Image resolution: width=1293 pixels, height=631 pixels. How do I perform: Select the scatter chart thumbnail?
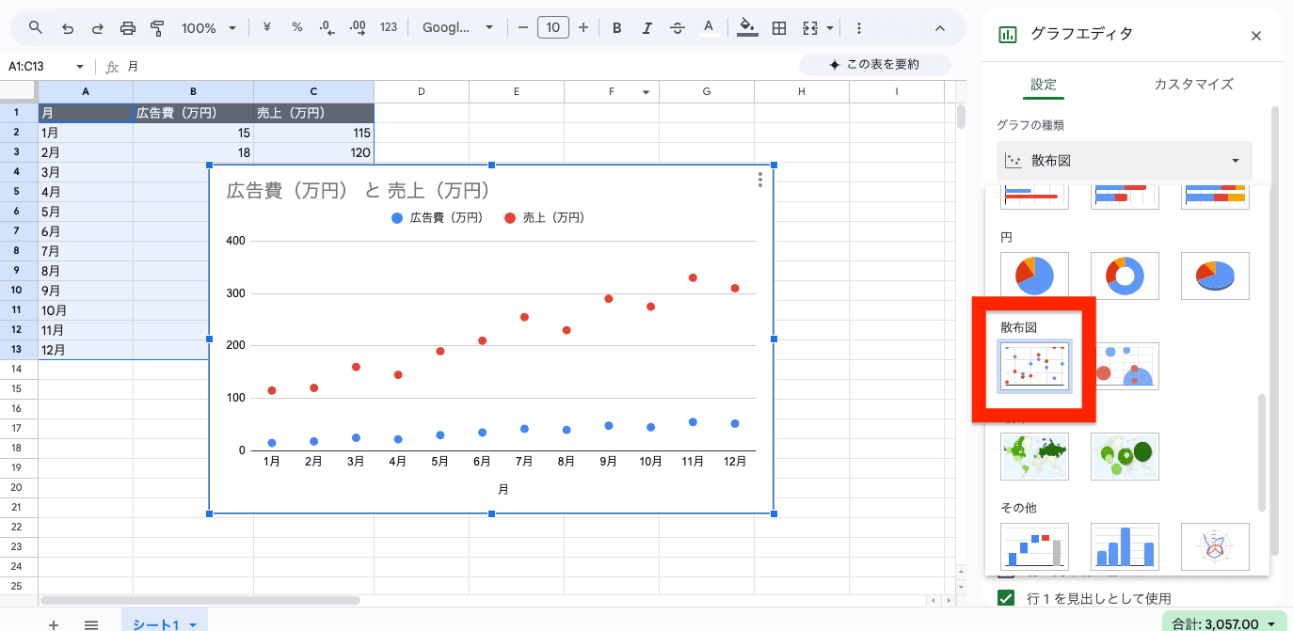[x=1034, y=366]
